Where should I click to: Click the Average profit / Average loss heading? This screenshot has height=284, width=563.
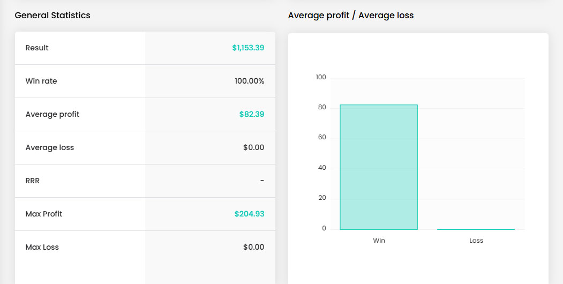pos(351,16)
